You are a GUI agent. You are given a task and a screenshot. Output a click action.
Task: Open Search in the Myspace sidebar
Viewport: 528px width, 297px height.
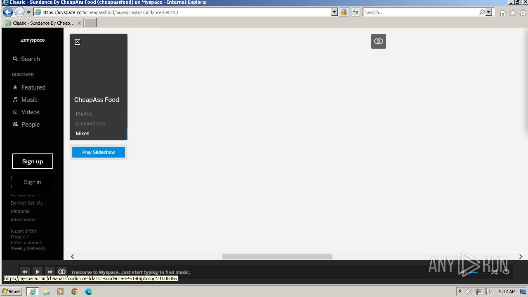coord(26,59)
